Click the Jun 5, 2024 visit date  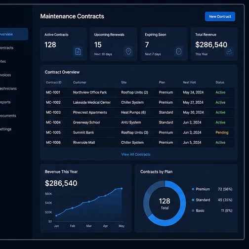click(x=192, y=142)
